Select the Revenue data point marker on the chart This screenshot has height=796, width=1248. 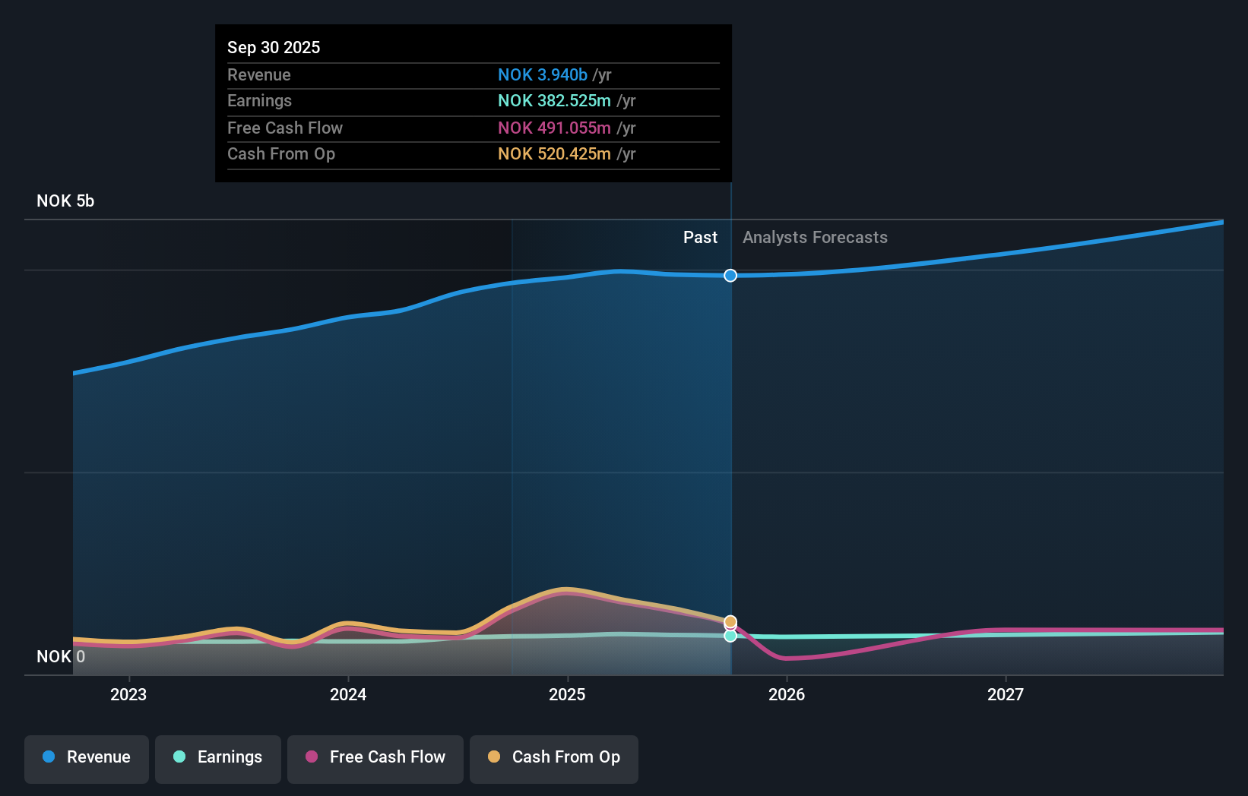(x=730, y=276)
